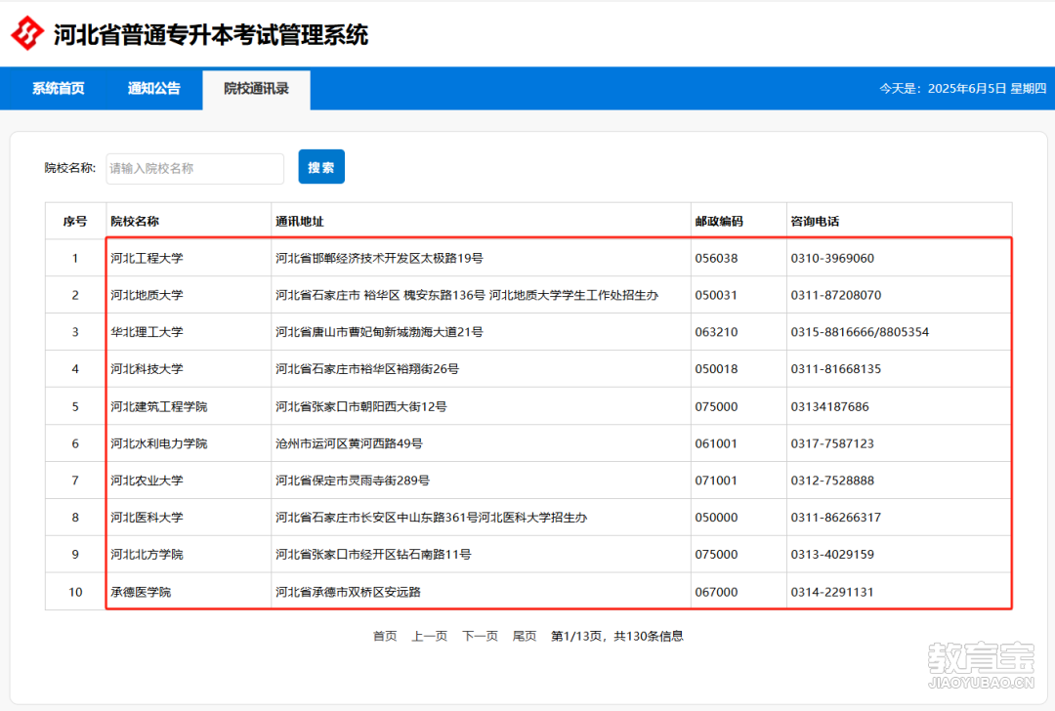Click 上一页 pagination link

[x=429, y=636]
